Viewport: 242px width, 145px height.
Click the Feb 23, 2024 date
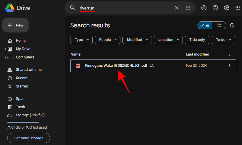pyautogui.click(x=196, y=66)
